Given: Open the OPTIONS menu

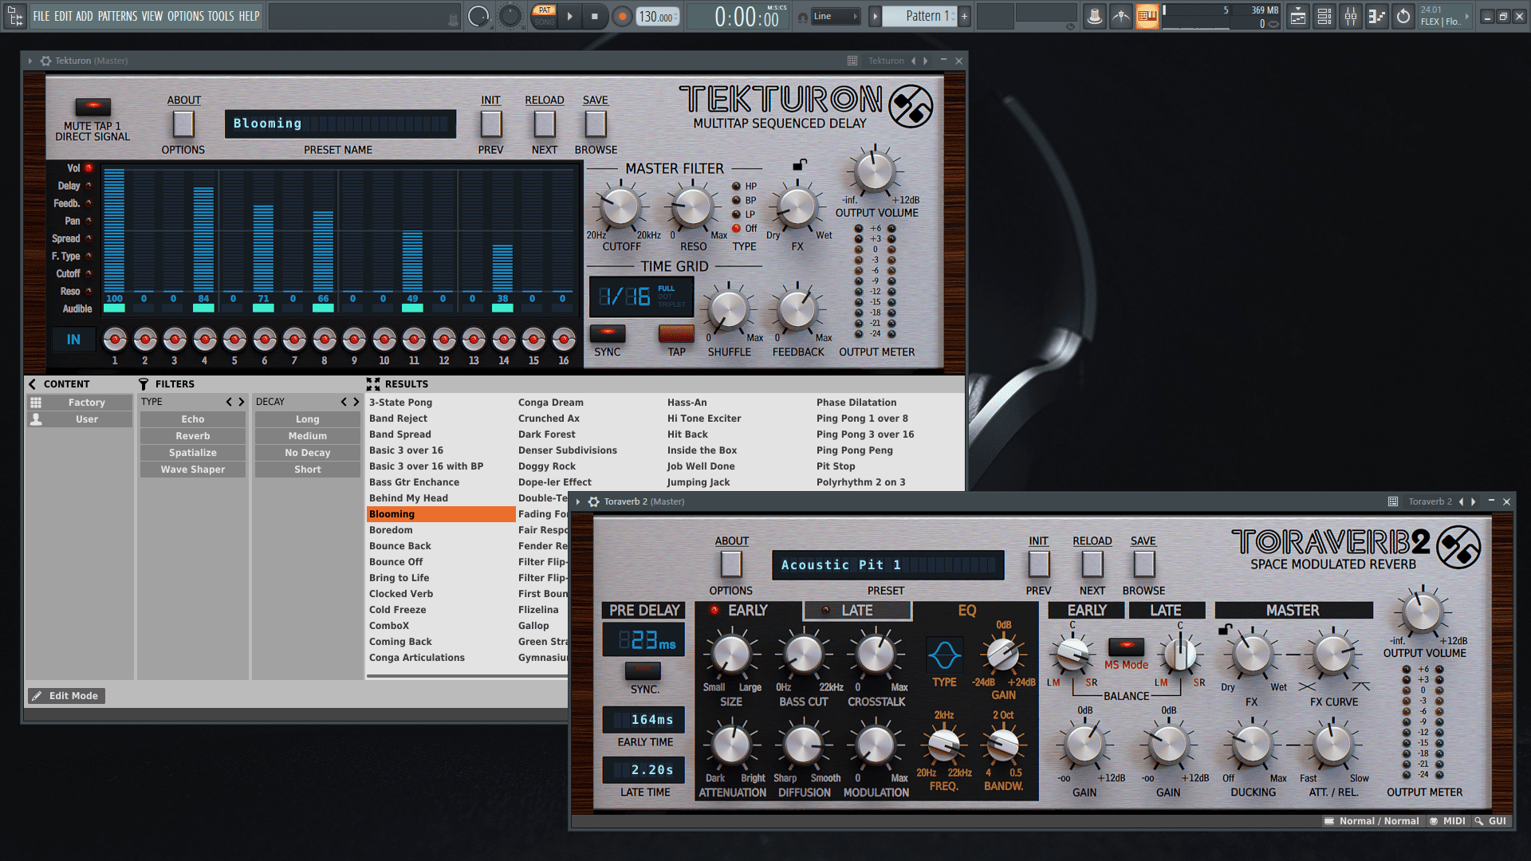Looking at the screenshot, I should click(185, 16).
